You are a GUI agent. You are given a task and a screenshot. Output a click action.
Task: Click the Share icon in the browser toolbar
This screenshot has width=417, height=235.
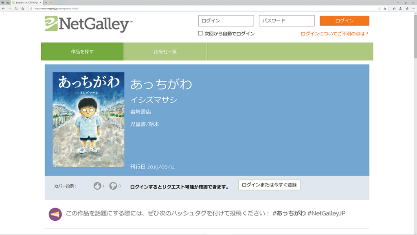[x=407, y=9]
